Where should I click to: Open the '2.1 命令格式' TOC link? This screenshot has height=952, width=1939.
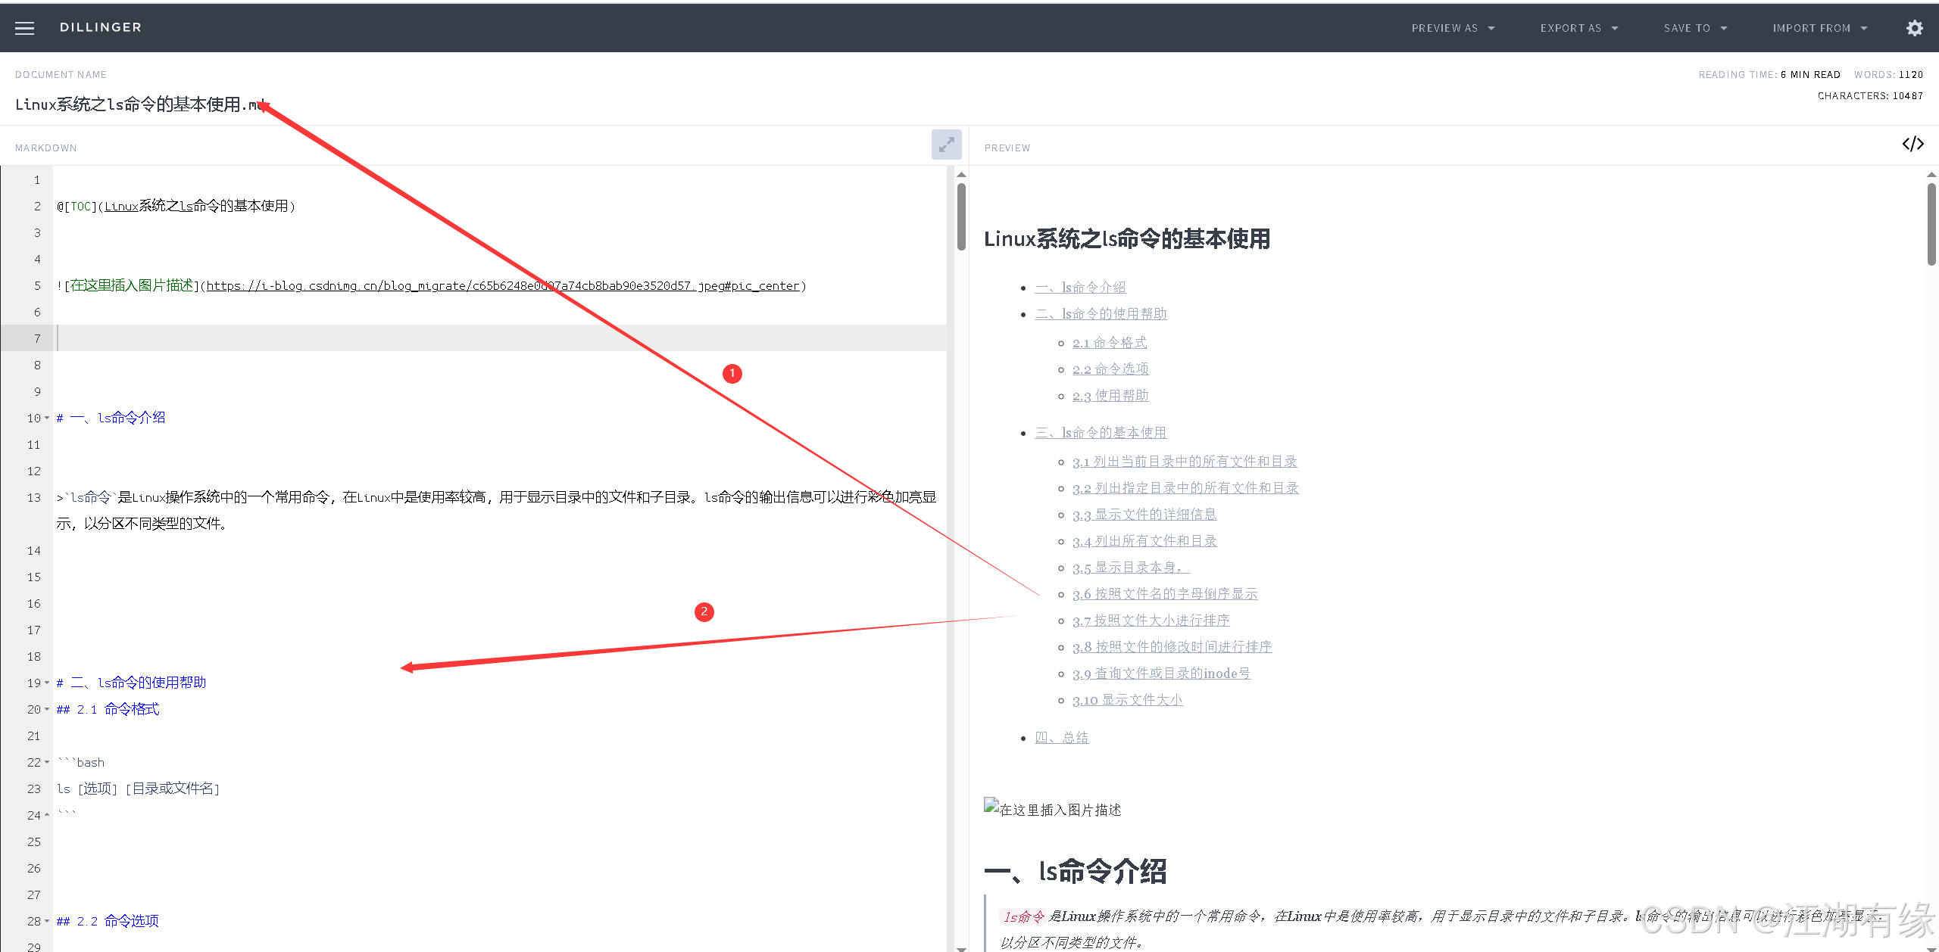(x=1110, y=343)
